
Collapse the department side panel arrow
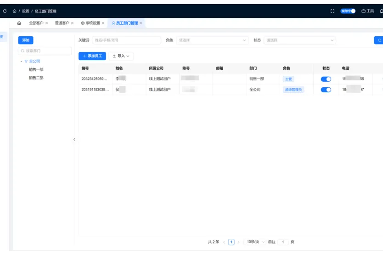pos(74,139)
